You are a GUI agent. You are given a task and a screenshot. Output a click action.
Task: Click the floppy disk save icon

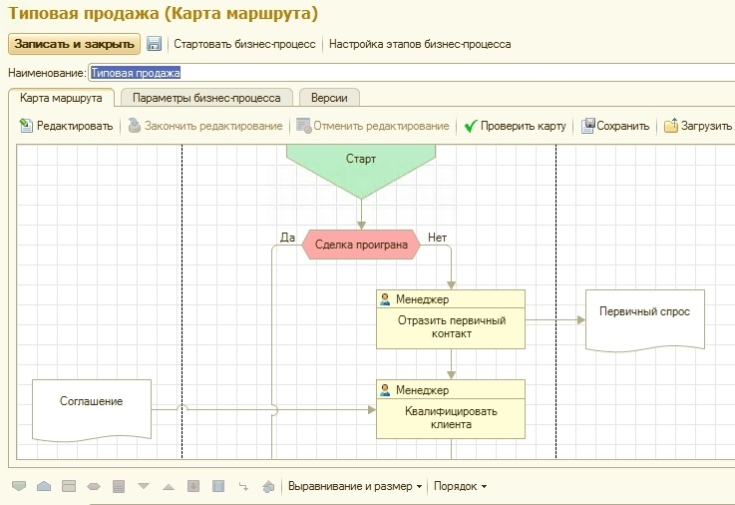coord(154,44)
